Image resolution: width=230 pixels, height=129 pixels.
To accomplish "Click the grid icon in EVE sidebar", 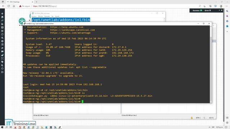I will (2, 31).
